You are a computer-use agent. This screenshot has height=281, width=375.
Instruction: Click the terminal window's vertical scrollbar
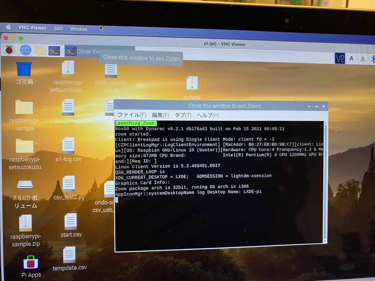click(325, 183)
